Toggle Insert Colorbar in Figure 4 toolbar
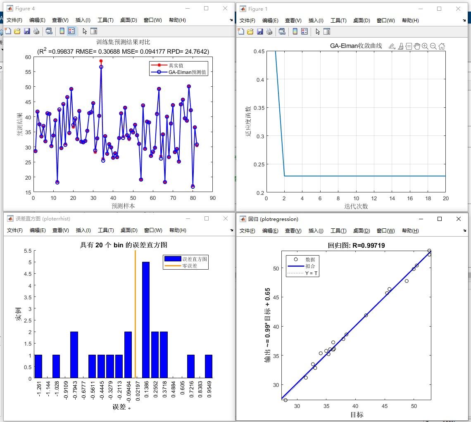This screenshot has height=422, width=471. [x=62, y=31]
